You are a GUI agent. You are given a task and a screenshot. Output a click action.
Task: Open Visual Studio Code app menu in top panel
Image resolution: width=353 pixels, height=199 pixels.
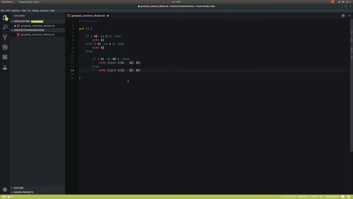pos(28,2)
